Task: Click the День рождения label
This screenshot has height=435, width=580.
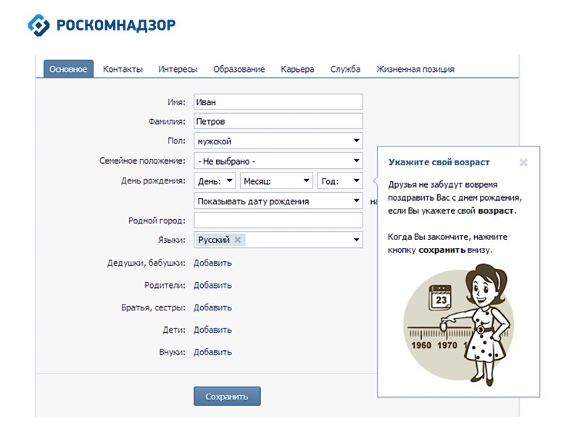Action: tap(153, 181)
